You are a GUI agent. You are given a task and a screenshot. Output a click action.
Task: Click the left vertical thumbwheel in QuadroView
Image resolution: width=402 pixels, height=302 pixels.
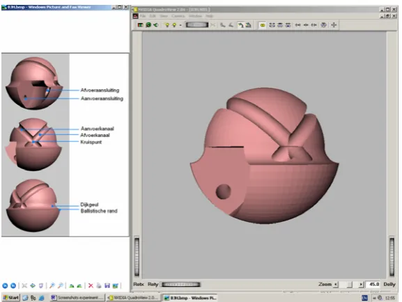(x=137, y=257)
